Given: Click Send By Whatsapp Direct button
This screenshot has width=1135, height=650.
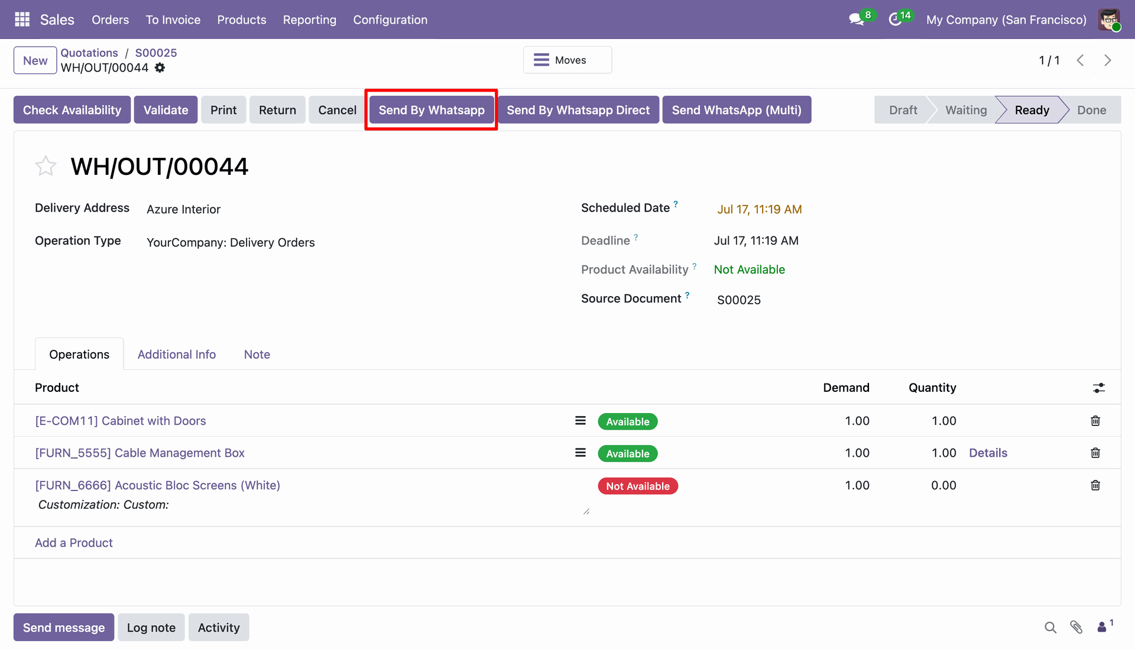Looking at the screenshot, I should coord(578,110).
